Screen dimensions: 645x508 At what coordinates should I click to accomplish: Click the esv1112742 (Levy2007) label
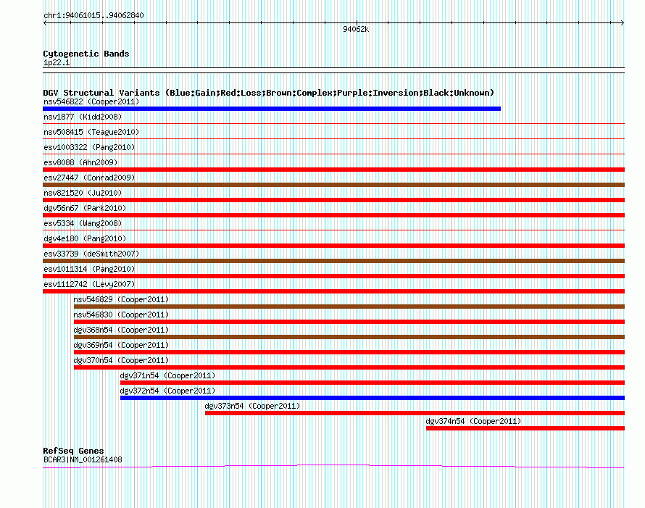click(x=89, y=284)
